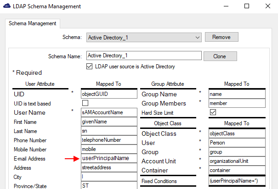Click the Fixed Conditions field
This screenshot has height=189, width=278.
[237, 181]
